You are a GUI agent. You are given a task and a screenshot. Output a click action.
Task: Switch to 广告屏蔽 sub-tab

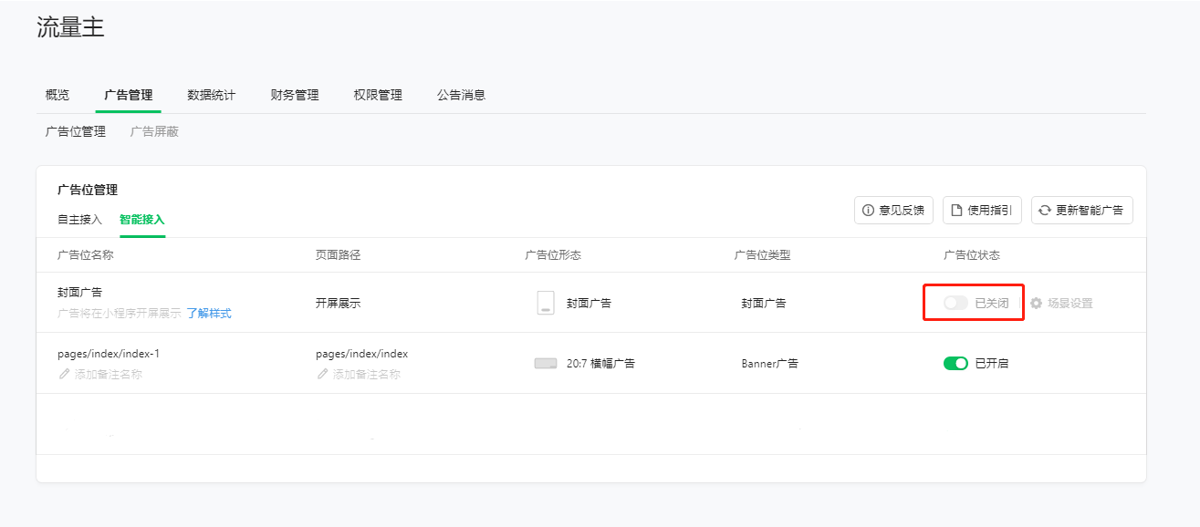[x=154, y=131]
